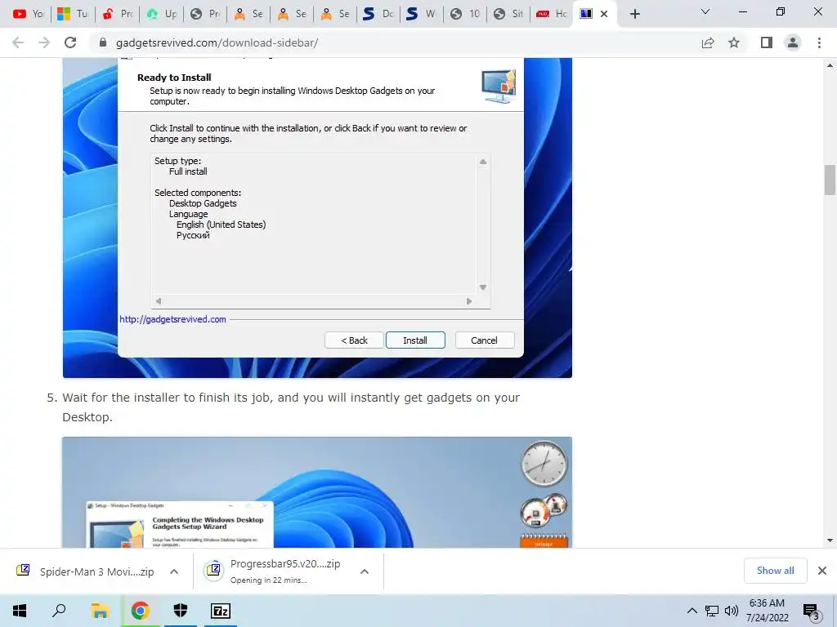Image resolution: width=837 pixels, height=627 pixels.
Task: Share this page using share icon
Action: click(708, 42)
